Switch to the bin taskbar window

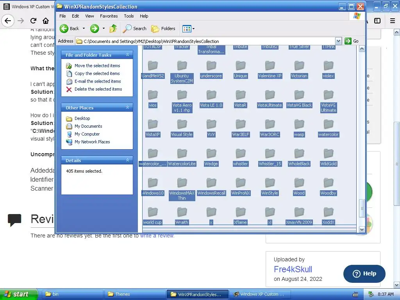tap(72, 294)
